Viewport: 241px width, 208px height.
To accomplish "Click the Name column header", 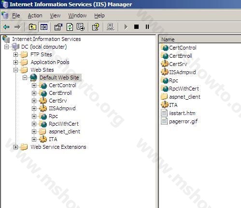I will click(200, 39).
